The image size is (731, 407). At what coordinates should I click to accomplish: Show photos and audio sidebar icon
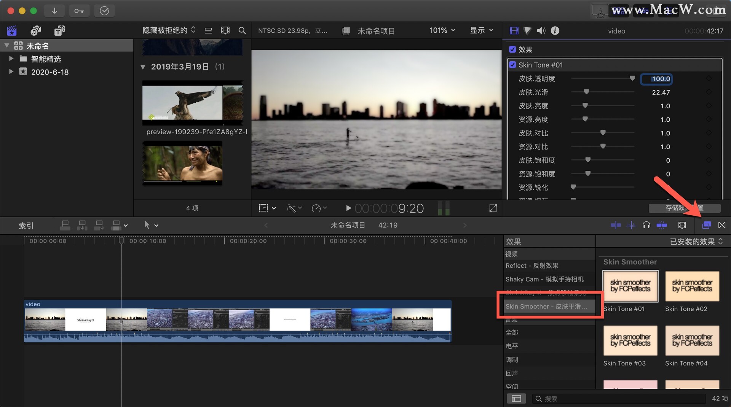(x=36, y=30)
